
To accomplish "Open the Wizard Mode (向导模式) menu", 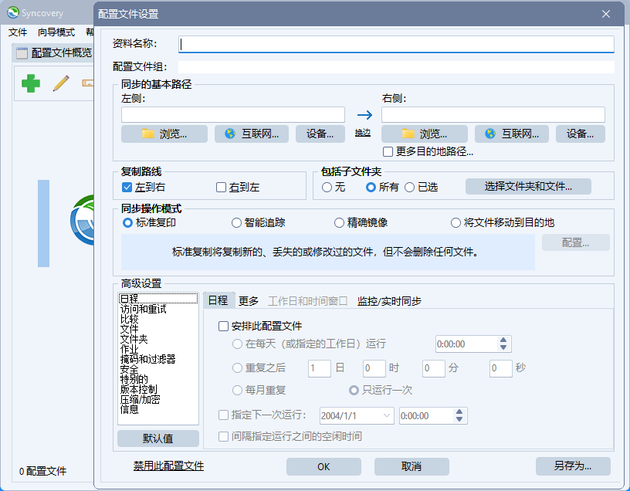I will pos(56,32).
